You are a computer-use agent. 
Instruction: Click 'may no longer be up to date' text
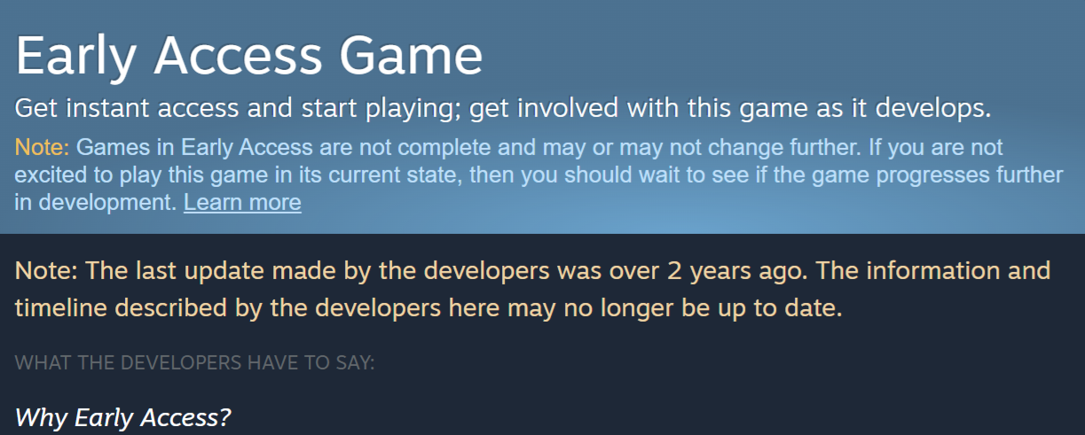click(x=691, y=308)
